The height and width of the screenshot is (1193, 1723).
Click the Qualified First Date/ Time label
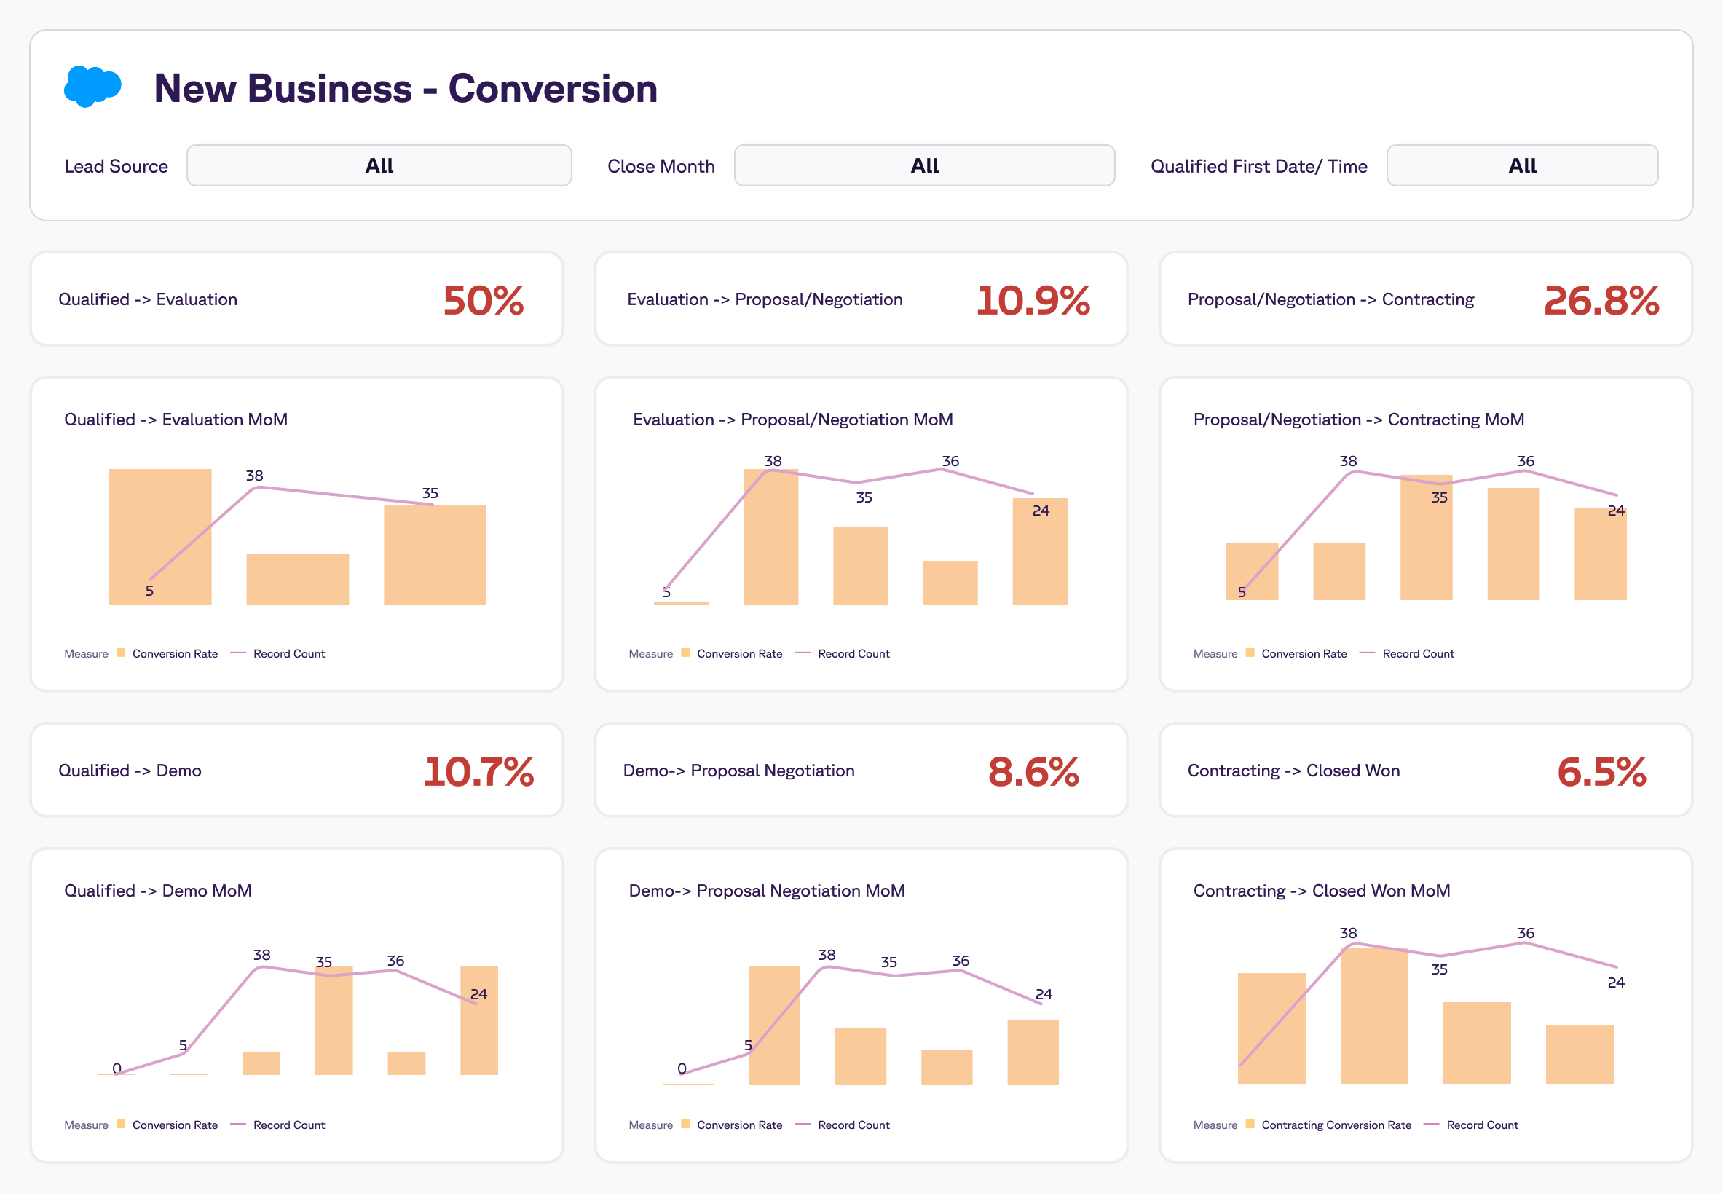pyautogui.click(x=1258, y=166)
